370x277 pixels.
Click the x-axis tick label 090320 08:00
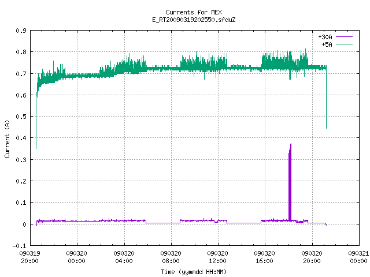pos(171,257)
